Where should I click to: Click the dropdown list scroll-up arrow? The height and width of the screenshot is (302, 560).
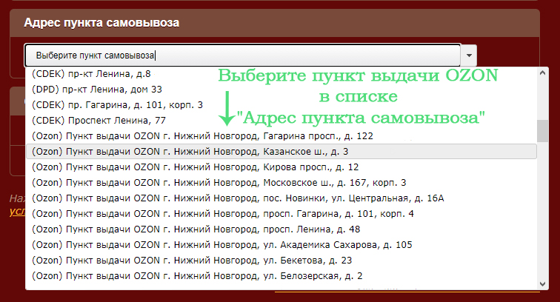point(542,73)
